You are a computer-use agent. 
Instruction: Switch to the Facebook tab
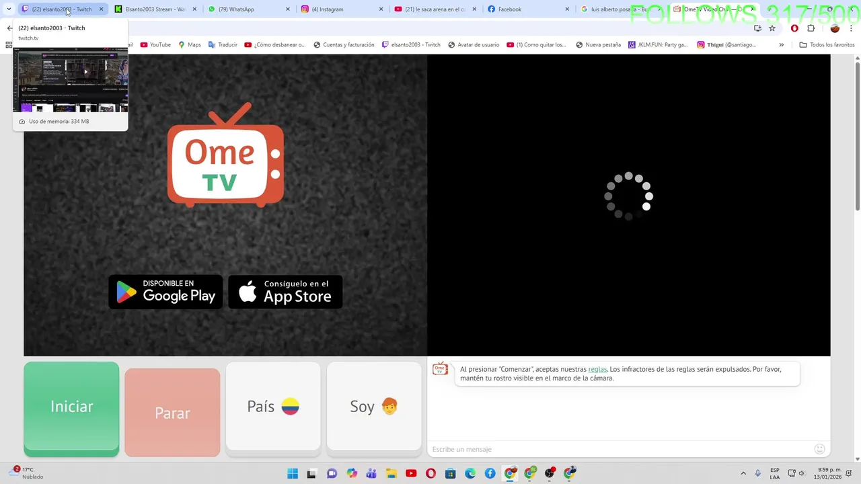527,9
